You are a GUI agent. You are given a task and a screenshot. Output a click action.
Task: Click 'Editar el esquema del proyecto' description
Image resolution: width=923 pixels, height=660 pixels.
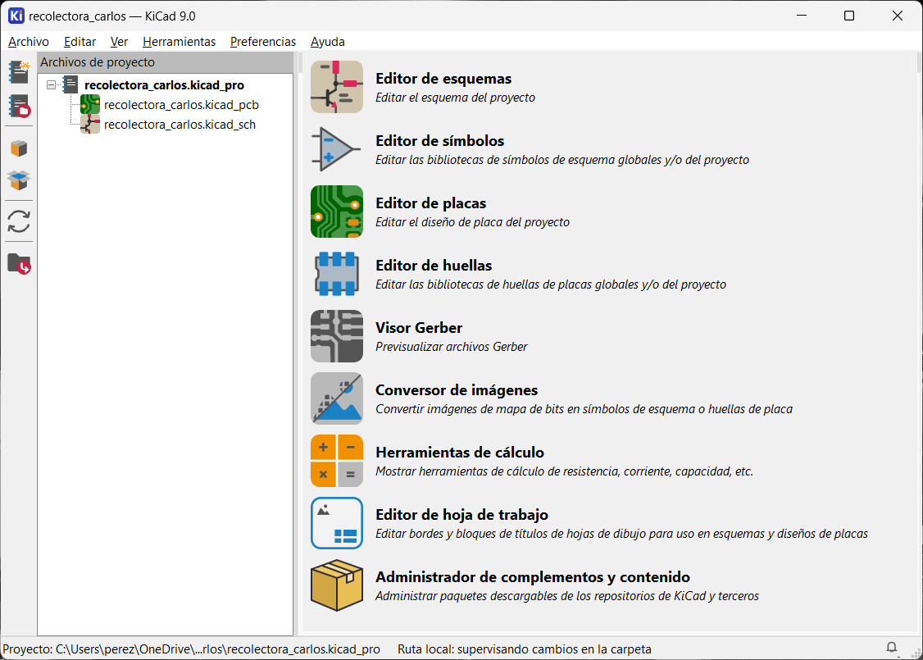[x=455, y=98]
